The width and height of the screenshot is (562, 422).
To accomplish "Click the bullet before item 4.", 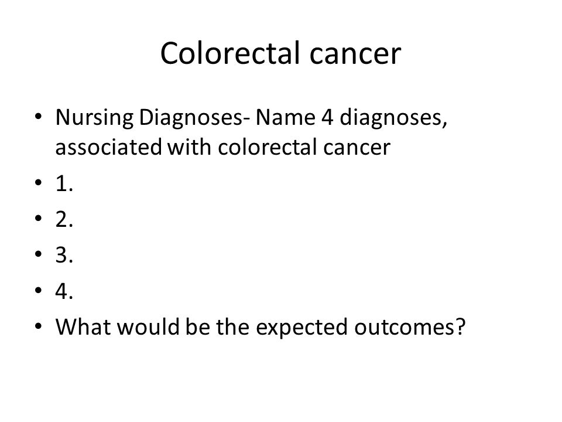I will click(x=39, y=290).
